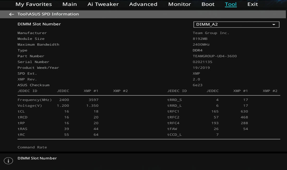Image resolution: width=287 pixels, height=170 pixels.
Task: Click product week/year 19/2019
Action: tap(201, 68)
